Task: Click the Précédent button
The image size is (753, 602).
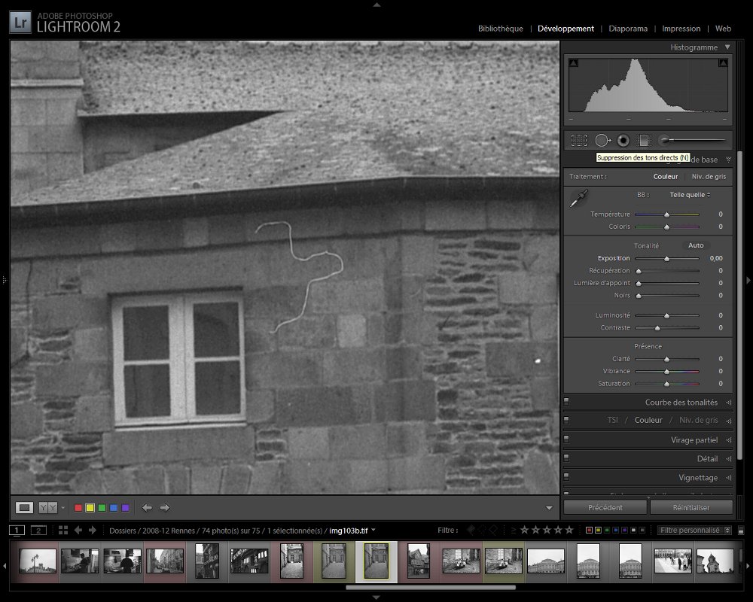Action: [x=605, y=507]
